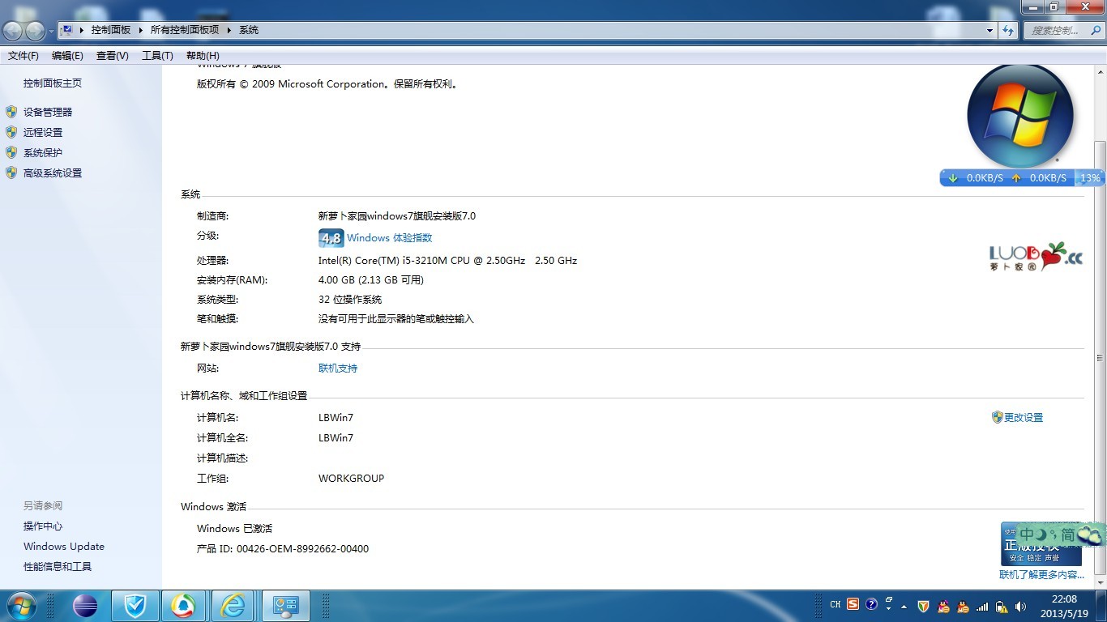Screen dimensions: 1107x622
Task: Click the Luobo OEM logo
Action: click(1036, 257)
